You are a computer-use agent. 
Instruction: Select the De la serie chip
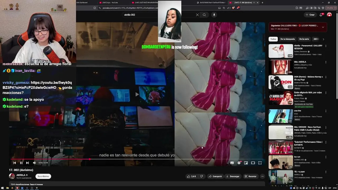click(x=304, y=39)
